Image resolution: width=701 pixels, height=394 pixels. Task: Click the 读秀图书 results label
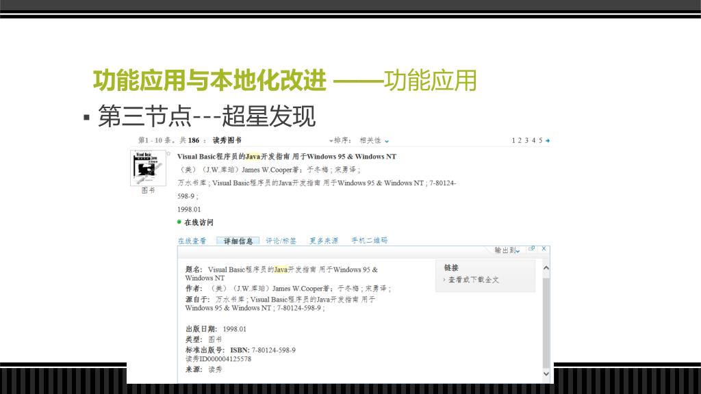pos(227,140)
